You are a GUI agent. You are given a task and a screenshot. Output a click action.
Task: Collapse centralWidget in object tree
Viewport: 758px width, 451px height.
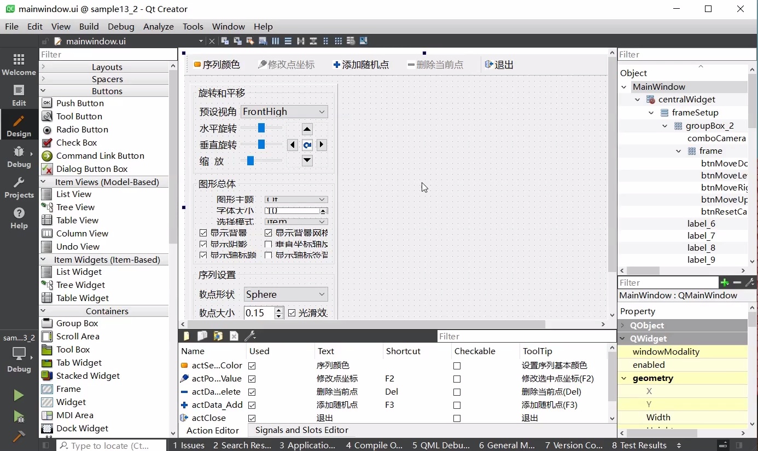[638, 100]
